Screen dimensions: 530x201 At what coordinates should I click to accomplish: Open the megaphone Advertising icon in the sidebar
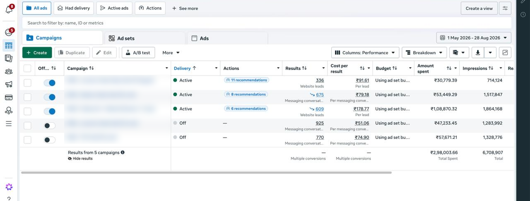coord(9,85)
